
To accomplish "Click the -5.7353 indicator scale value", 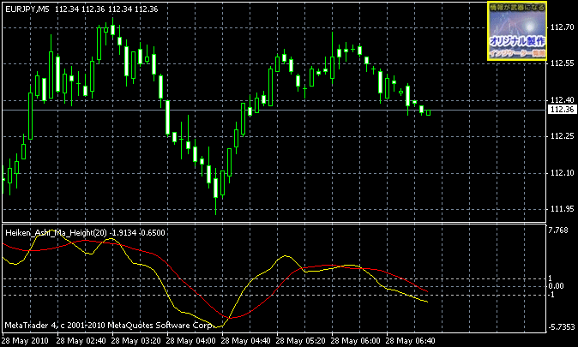I will coord(562,327).
